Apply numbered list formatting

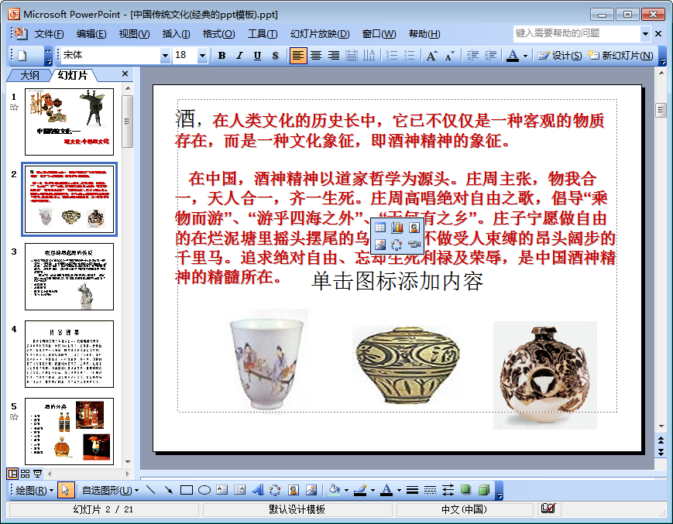coord(392,56)
